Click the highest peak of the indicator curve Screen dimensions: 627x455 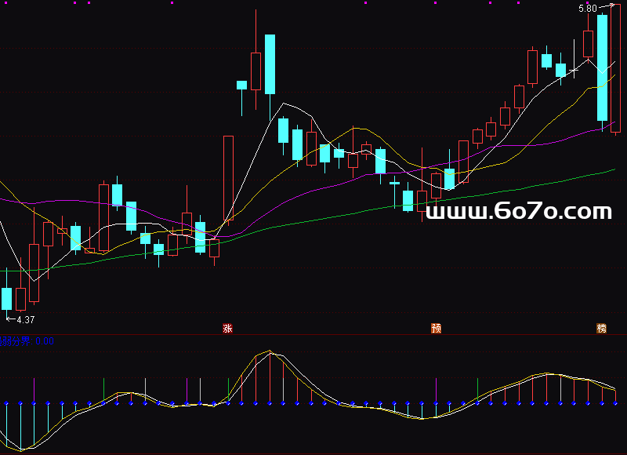270,351
